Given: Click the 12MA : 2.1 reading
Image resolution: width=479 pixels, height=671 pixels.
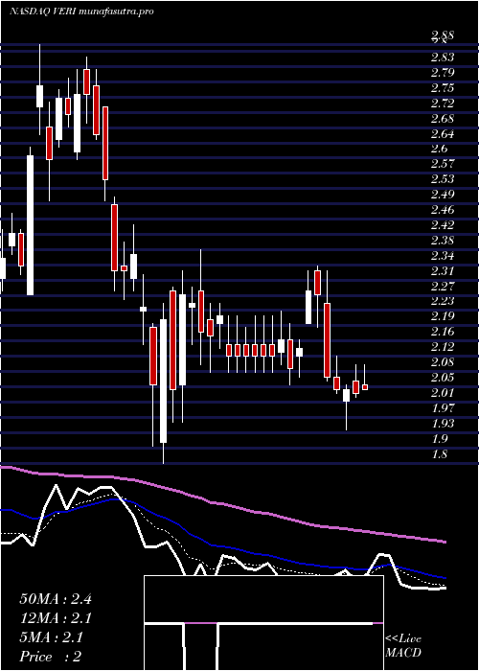Looking at the screenshot, I should pyautogui.click(x=56, y=618).
